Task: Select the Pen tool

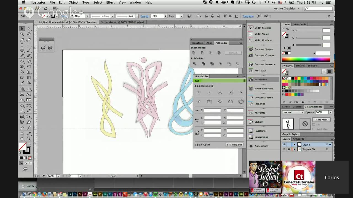Action: [22, 40]
